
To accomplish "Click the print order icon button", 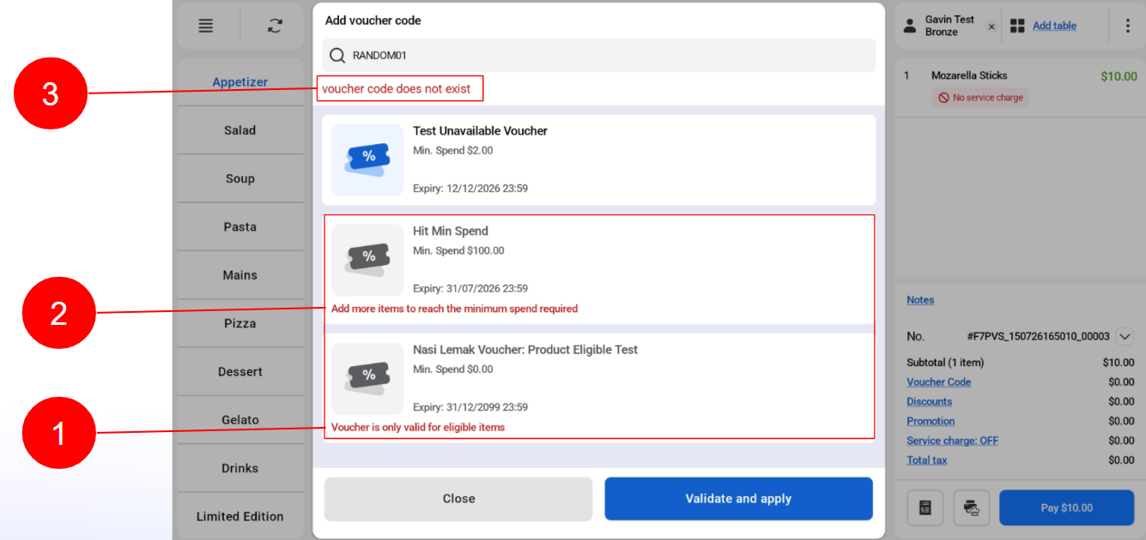I will click(972, 507).
